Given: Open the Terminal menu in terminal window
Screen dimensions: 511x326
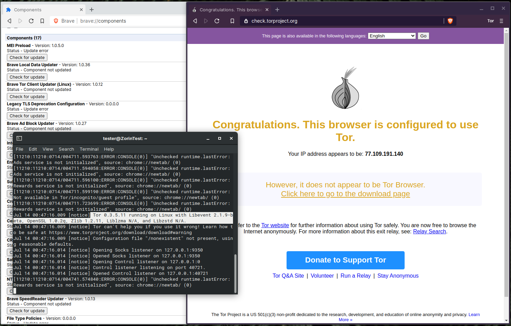Looking at the screenshot, I should [x=89, y=149].
